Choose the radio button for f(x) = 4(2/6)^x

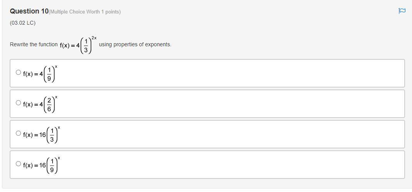[x=18, y=103]
